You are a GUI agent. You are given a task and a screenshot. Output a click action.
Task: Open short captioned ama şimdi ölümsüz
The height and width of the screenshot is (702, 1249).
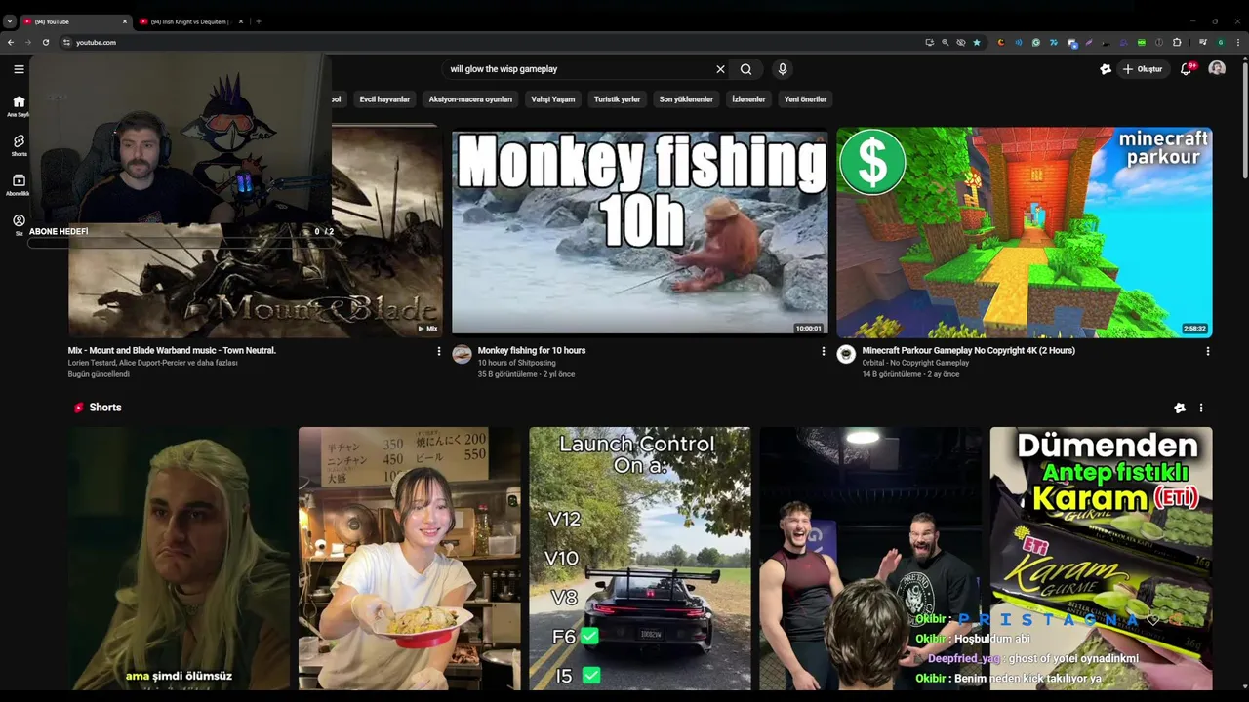coord(179,559)
